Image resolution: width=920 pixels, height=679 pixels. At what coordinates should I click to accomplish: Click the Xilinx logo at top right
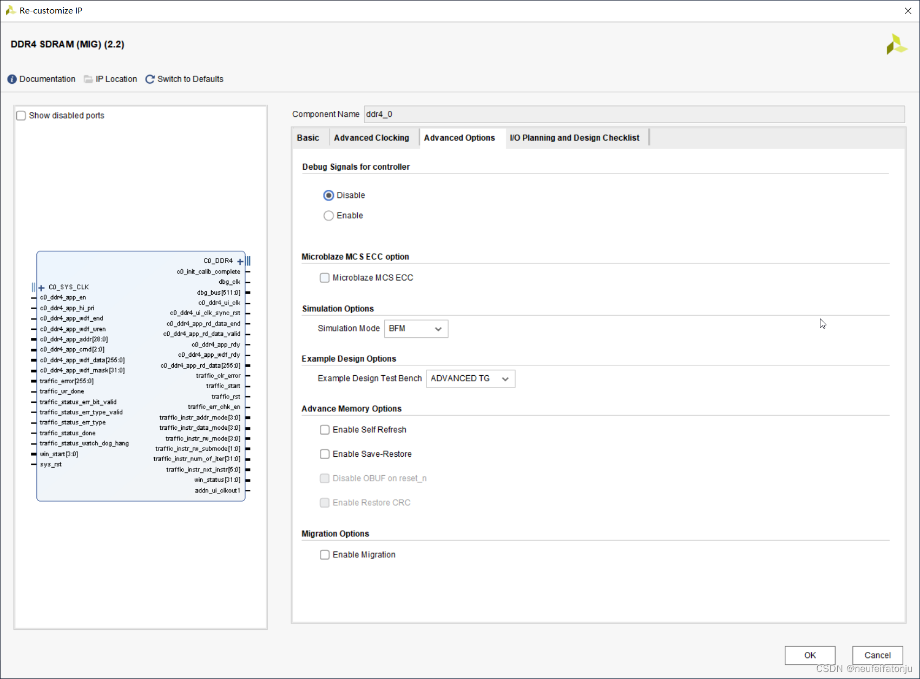point(897,44)
